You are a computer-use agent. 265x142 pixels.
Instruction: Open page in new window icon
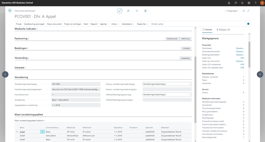(x=244, y=11)
